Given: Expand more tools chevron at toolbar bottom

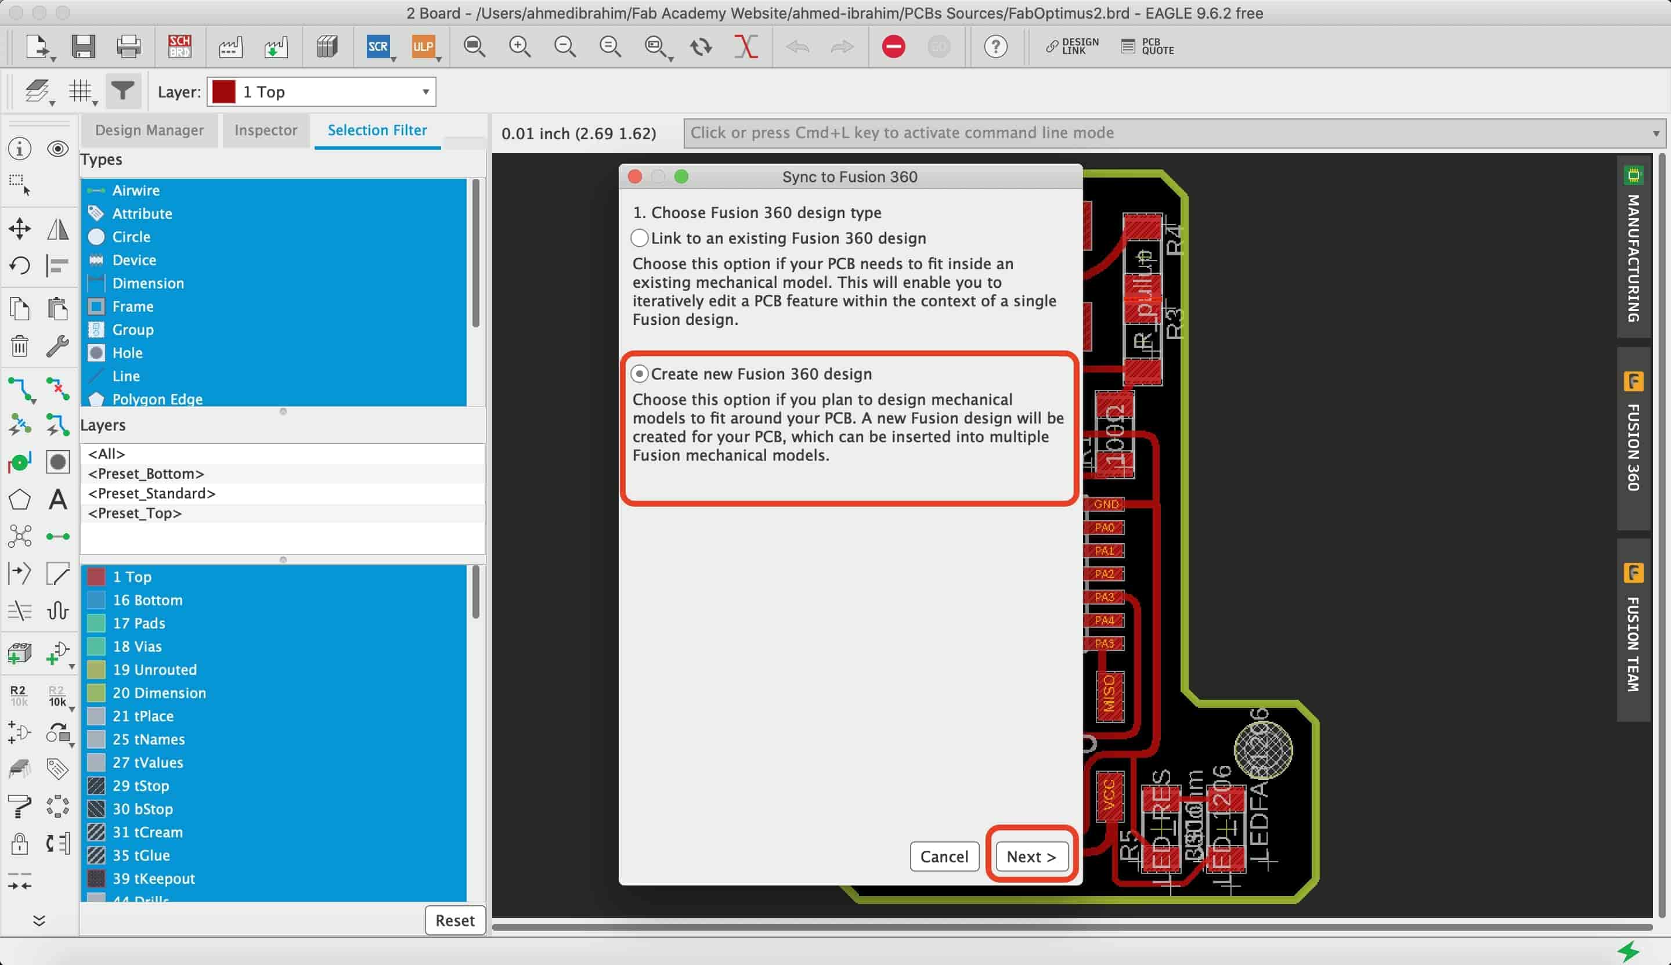Looking at the screenshot, I should tap(39, 920).
